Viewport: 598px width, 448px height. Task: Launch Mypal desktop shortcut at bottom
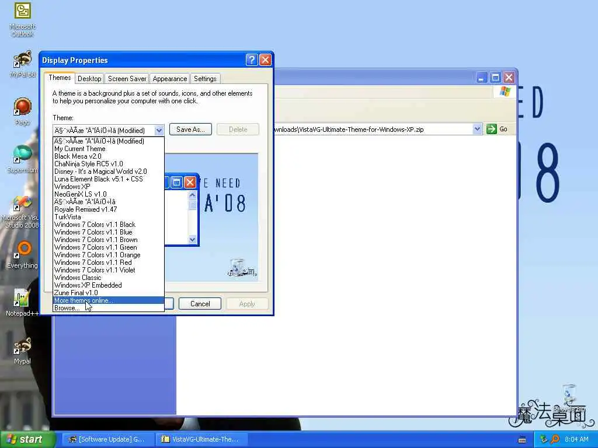pos(23,351)
